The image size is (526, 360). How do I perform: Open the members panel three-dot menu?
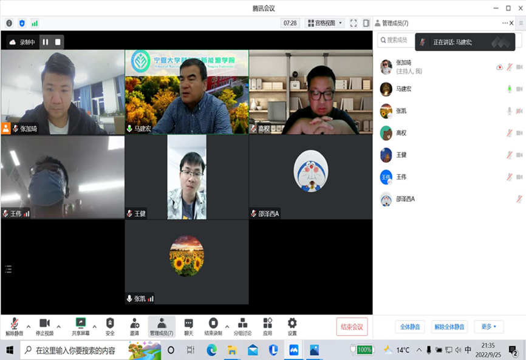coord(504,23)
